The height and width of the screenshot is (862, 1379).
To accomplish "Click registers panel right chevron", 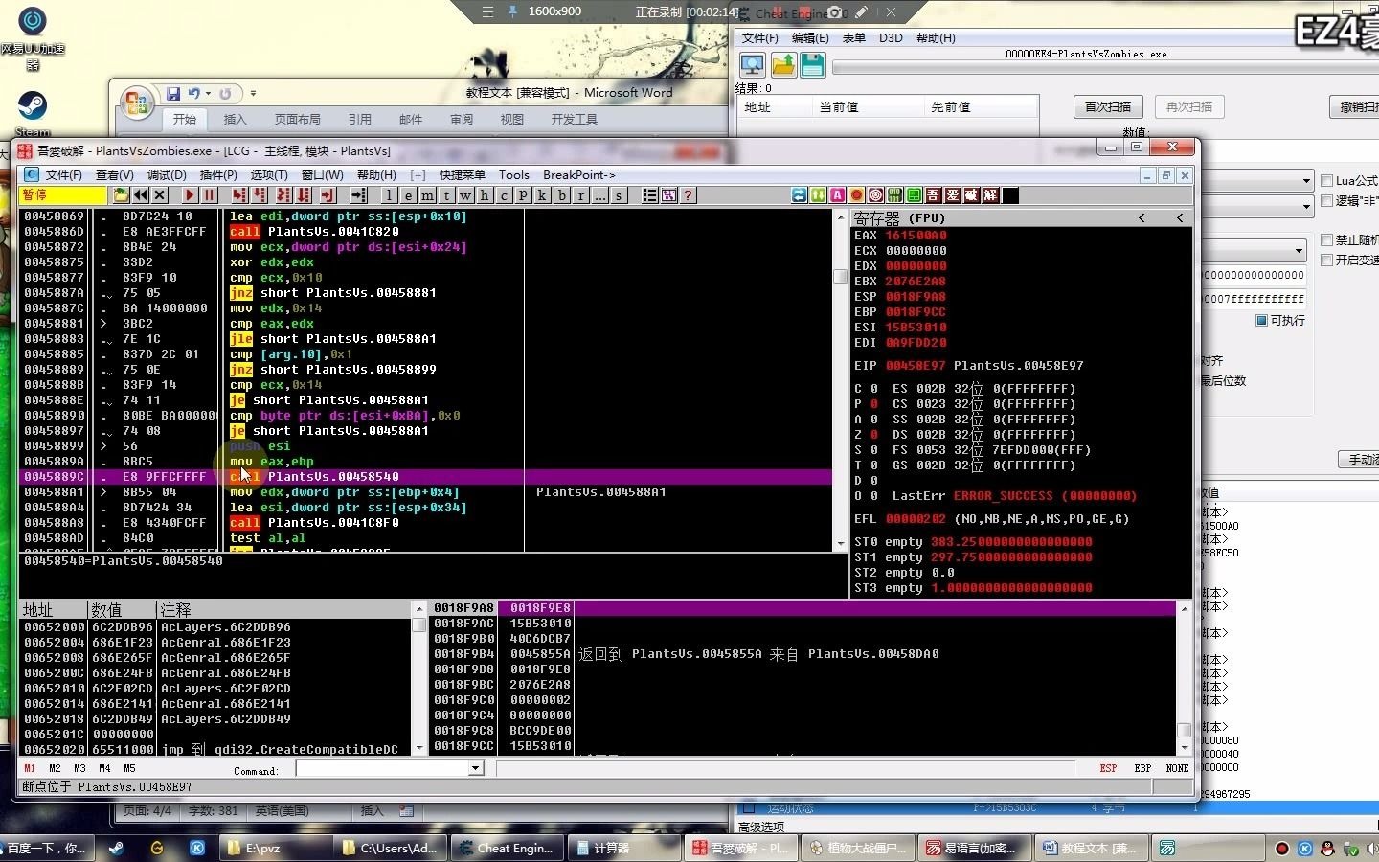I will tap(1180, 218).
